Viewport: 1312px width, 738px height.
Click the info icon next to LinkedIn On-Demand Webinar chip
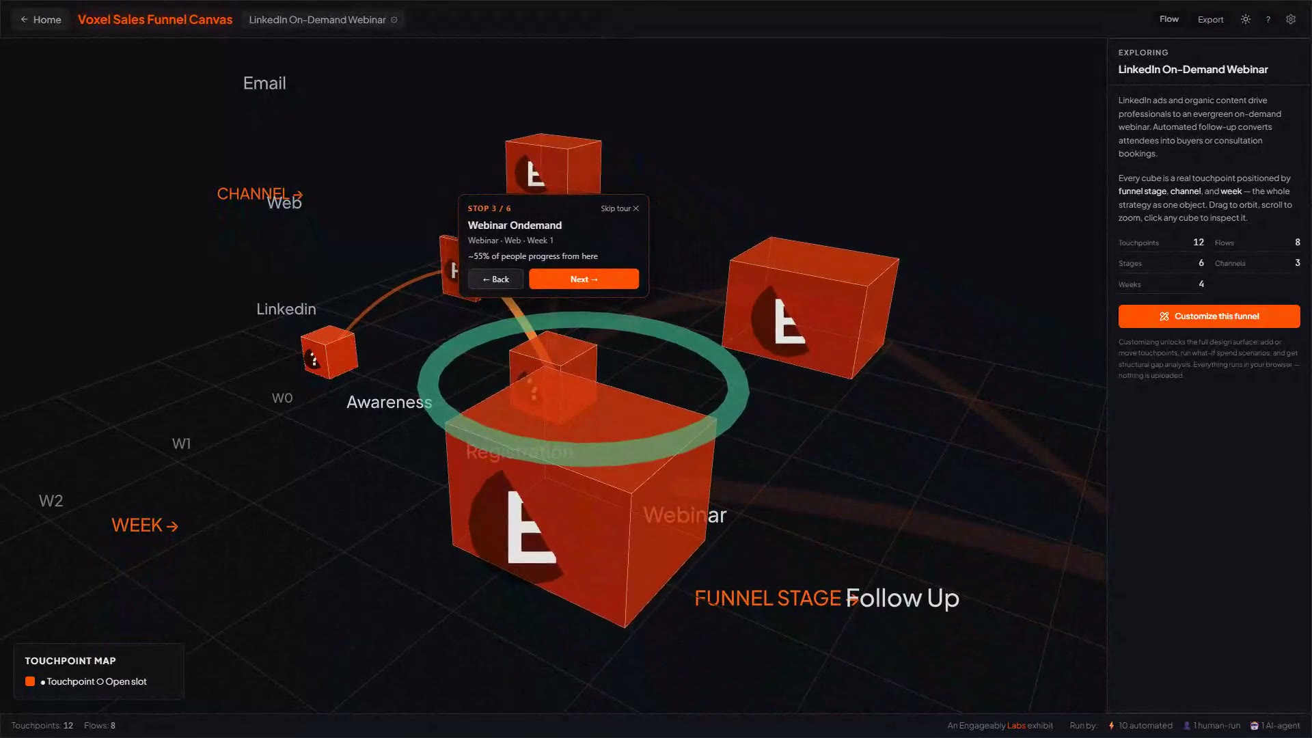[394, 20]
